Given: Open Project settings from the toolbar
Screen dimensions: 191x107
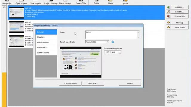Looking at the screenshot, I should tap(51, 2).
